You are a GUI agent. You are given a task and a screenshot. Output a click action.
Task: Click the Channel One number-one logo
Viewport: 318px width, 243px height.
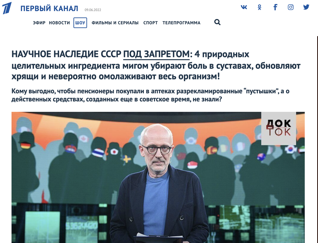[x=7, y=8]
